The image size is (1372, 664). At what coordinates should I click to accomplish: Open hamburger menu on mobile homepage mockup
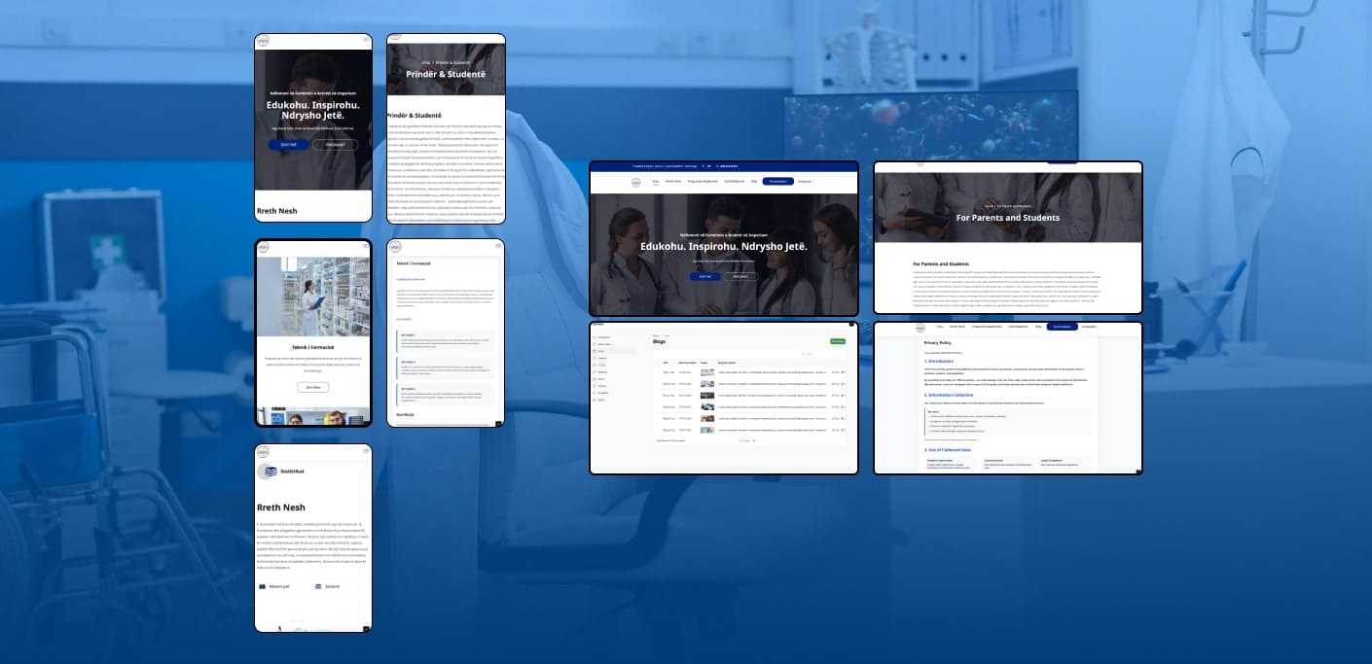[x=366, y=40]
